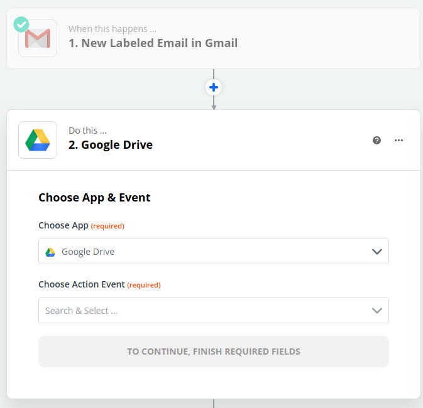
Task: Click small Google Drive icon in Choose App field
Action: point(50,252)
